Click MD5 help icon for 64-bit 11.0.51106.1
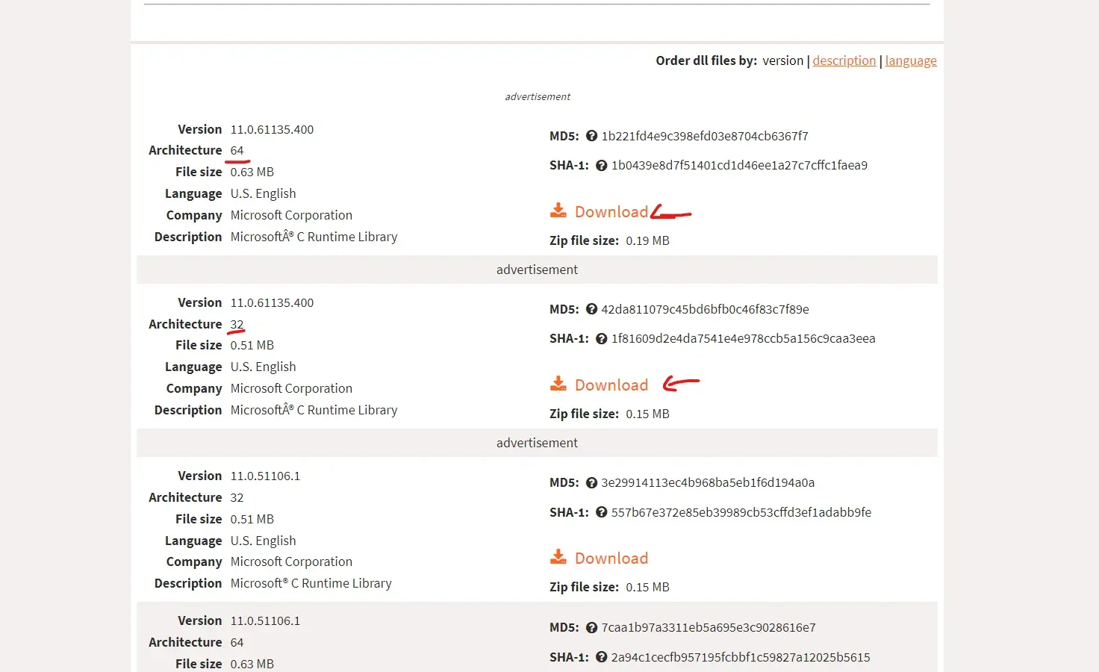Screen dimensions: 1099x672 [591, 627]
